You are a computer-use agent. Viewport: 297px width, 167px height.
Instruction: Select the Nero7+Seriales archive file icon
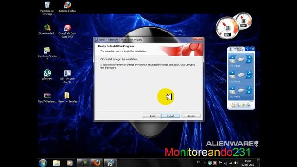[x=47, y=97]
